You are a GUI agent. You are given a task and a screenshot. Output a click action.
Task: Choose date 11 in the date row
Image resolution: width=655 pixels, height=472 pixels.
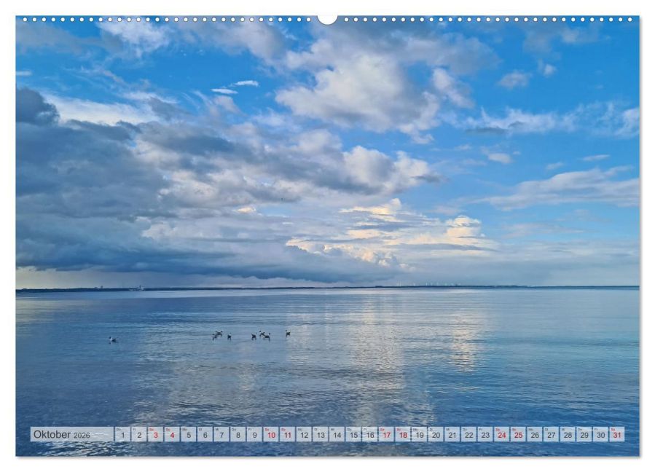(287, 435)
